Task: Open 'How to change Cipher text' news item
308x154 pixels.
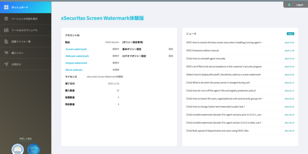Action: coord(216,107)
